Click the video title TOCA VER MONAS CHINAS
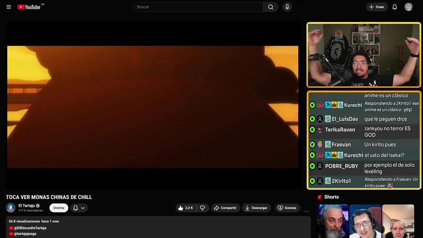 (49, 197)
